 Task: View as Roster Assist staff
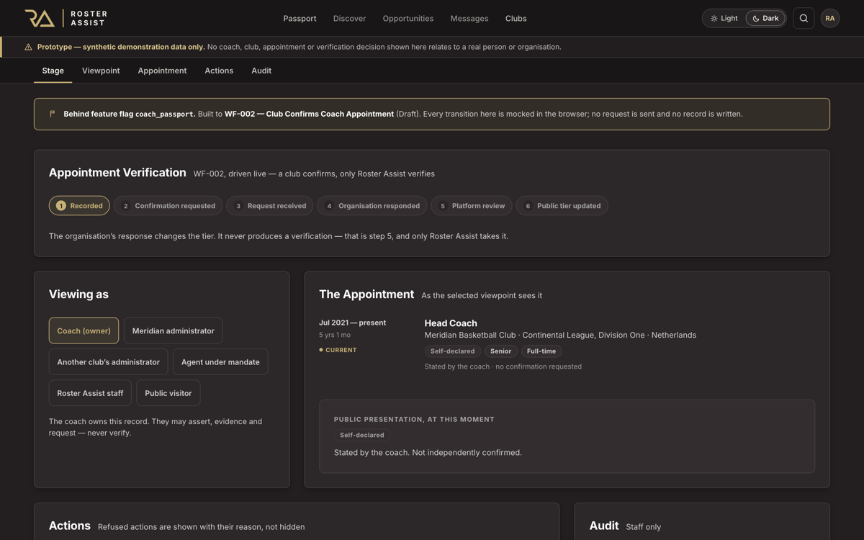pyautogui.click(x=90, y=393)
